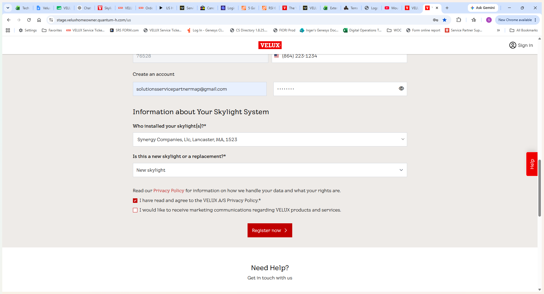Viewport: 544px width, 294px height.
Task: Select the US flag country selector
Action: pyautogui.click(x=276, y=56)
